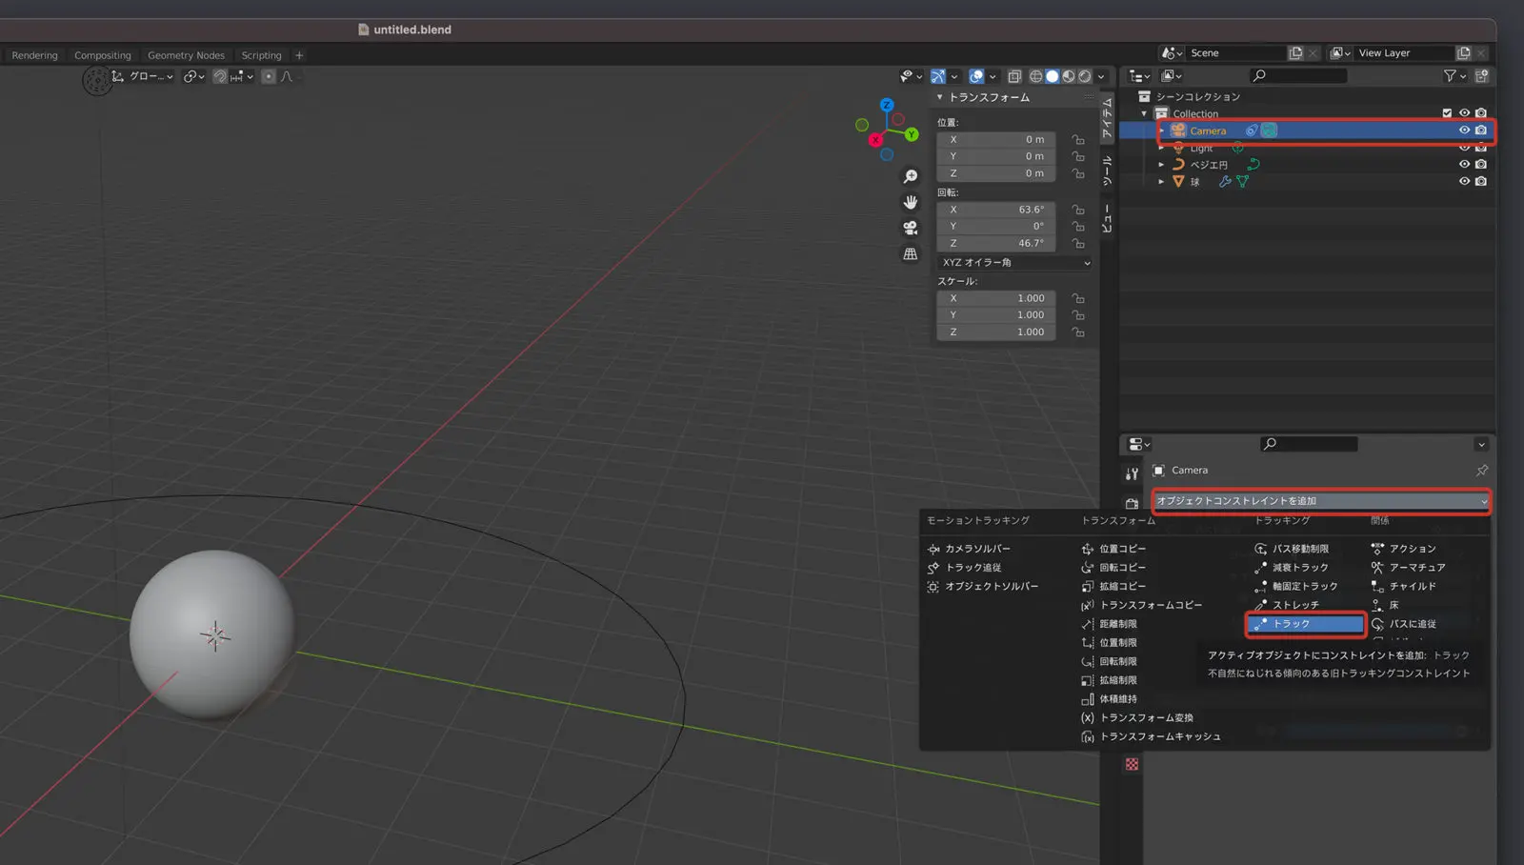Open the pivot point dropdown
This screenshot has width=1524, height=865.
(194, 76)
